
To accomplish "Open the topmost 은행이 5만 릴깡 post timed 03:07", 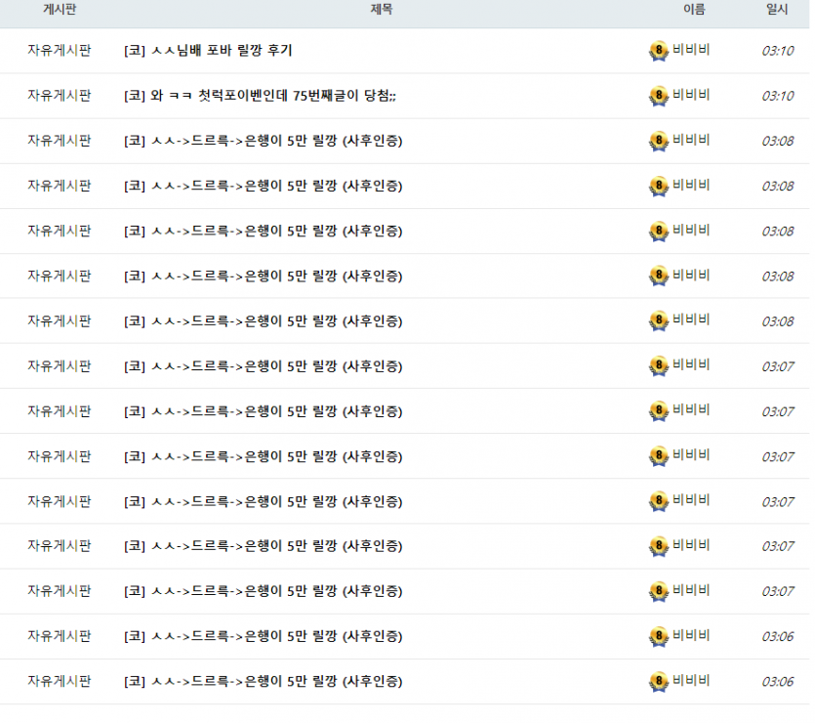I will [x=263, y=366].
